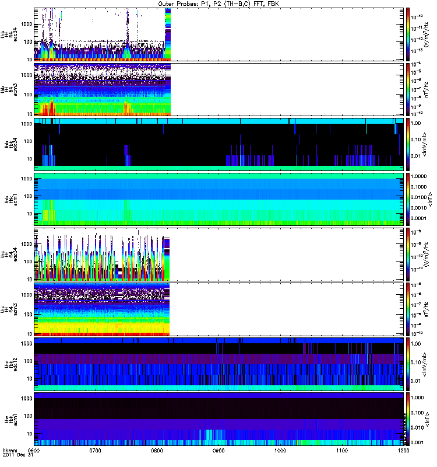The width and height of the screenshot is (437, 467).
Task: Click the 10 tick label on thc fff scm3 axis
Action: click(30, 334)
